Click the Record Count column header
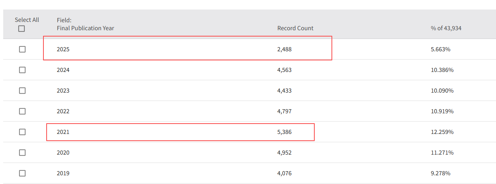496x184 pixels. click(295, 28)
